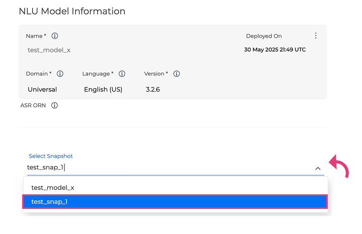Click the blue Select Snapshot label
362x234 pixels.
tap(51, 156)
